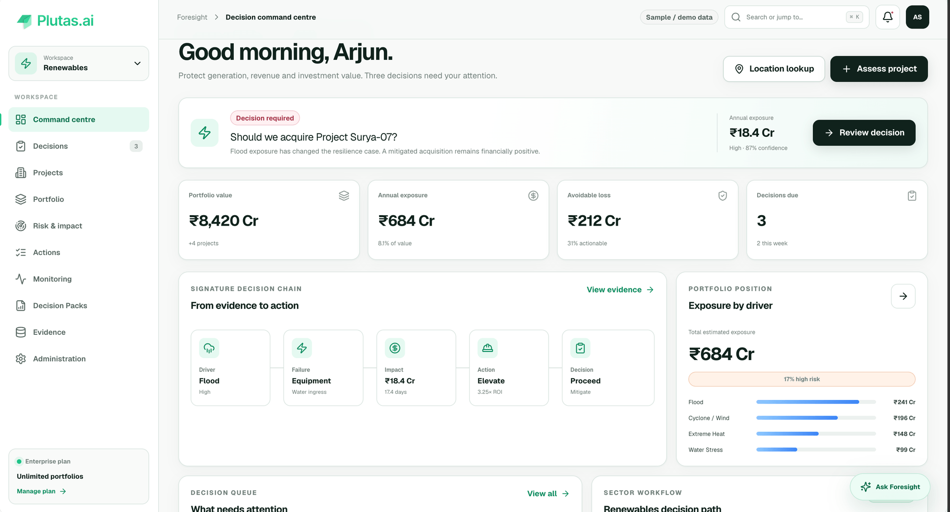The width and height of the screenshot is (950, 512).
Task: Click the Impact dollar icon in decision chain
Action: 395,348
